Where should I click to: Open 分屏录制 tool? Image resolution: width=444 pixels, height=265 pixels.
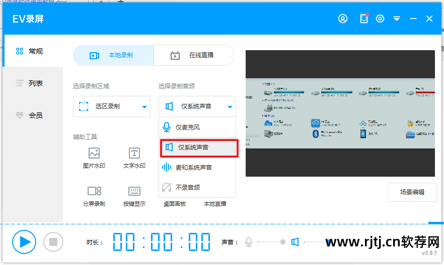click(94, 196)
